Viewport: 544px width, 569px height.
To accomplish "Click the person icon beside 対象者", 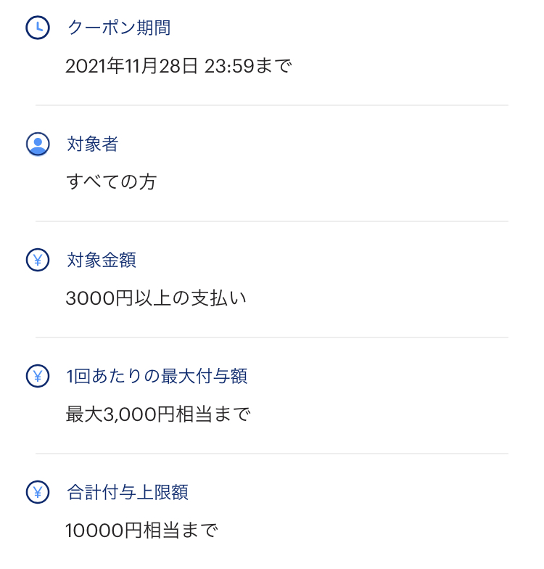I will [x=38, y=144].
